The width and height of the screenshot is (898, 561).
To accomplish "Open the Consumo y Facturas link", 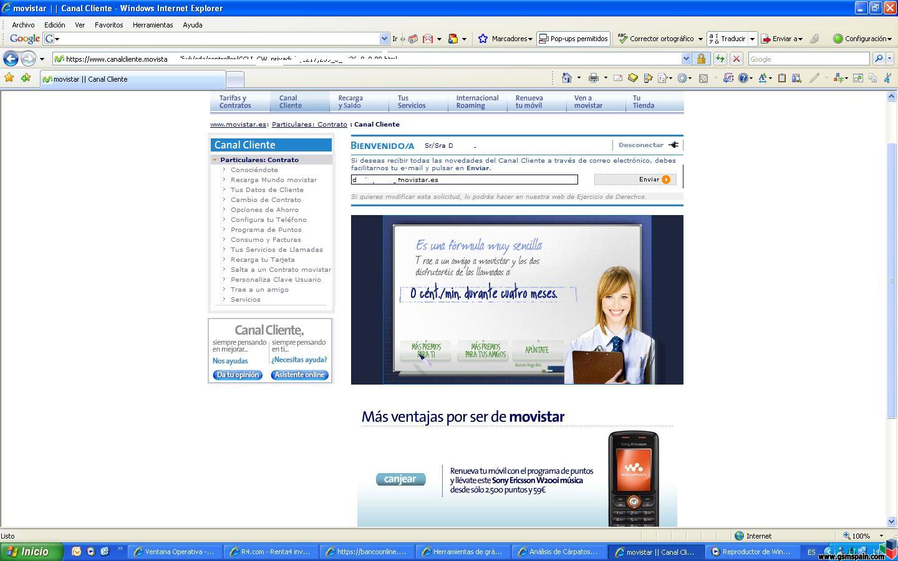I will 266,239.
